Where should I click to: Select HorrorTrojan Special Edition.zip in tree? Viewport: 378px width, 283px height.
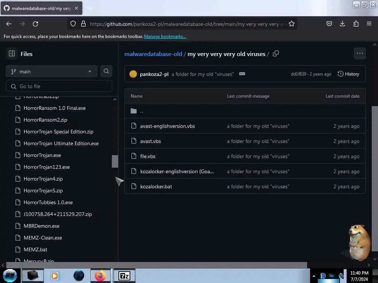pyautogui.click(x=58, y=132)
